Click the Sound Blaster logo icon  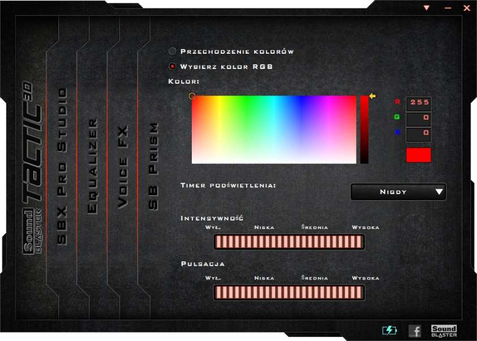click(444, 331)
